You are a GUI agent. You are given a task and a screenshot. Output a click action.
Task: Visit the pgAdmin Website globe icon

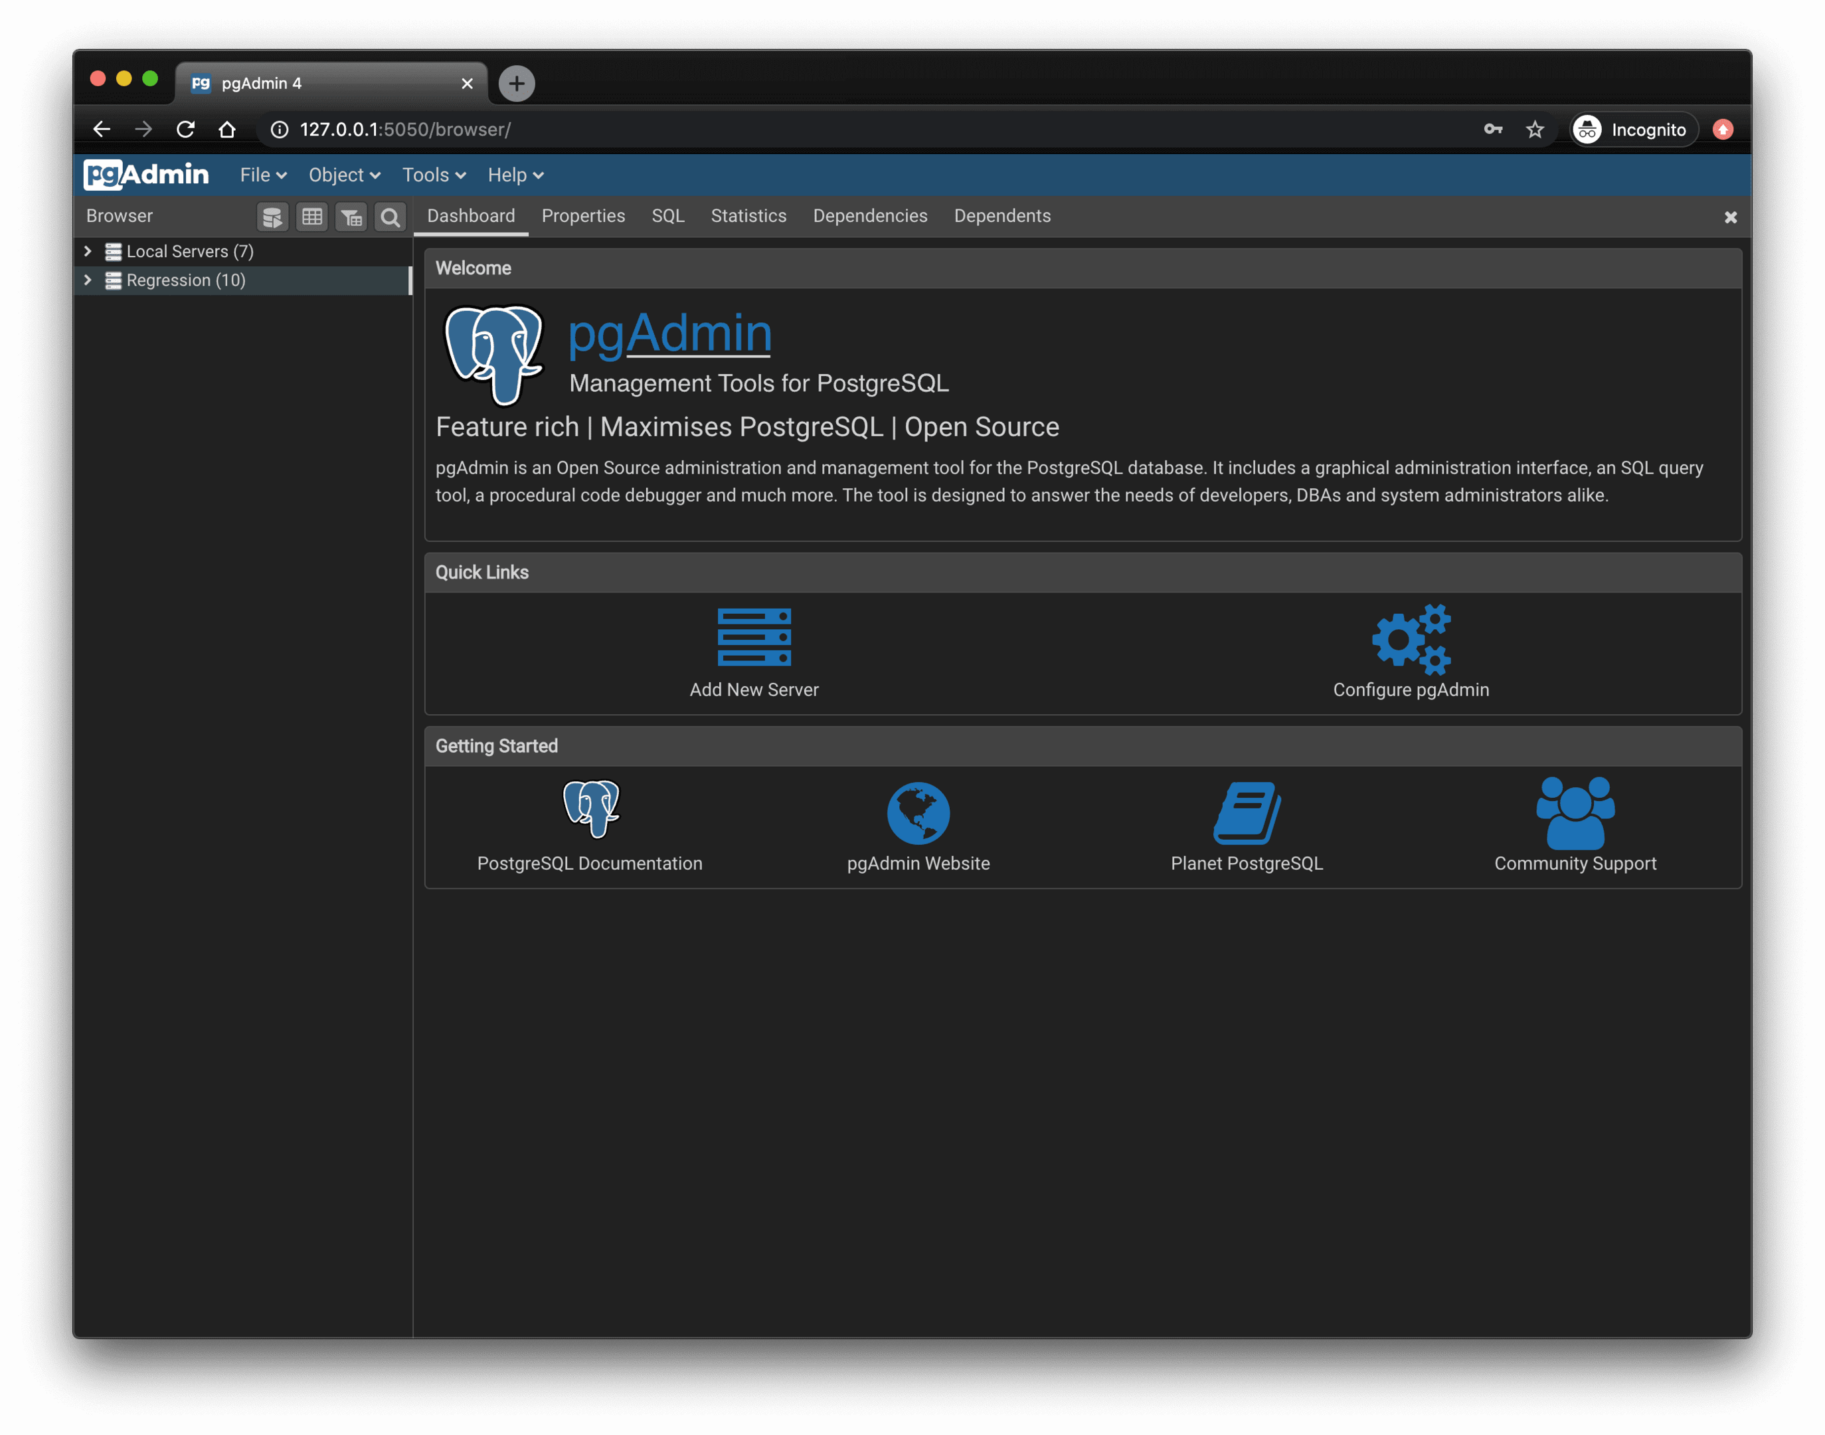point(918,811)
